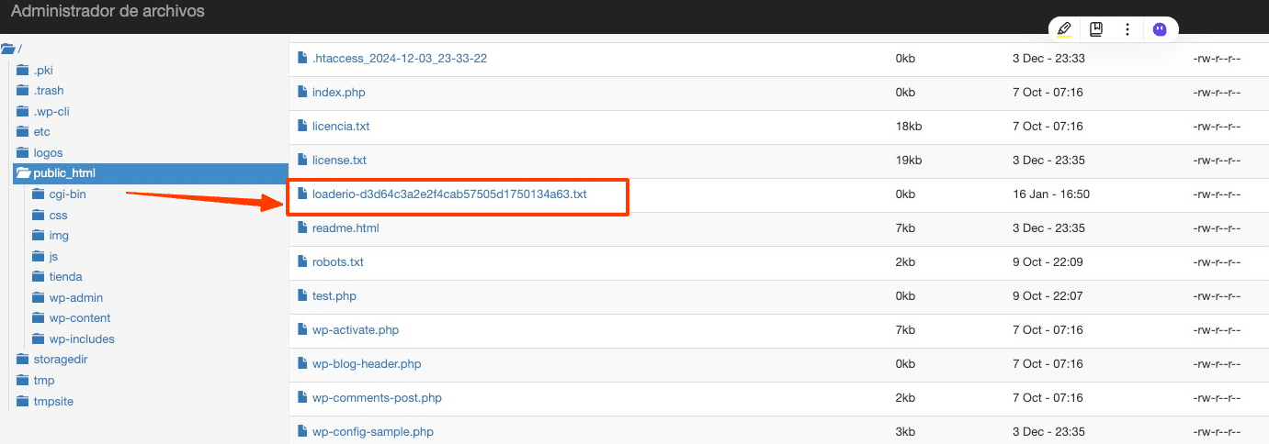1269x444 pixels.
Task: Click the highlighter pen icon in floating toolbar
Action: 1064,29
